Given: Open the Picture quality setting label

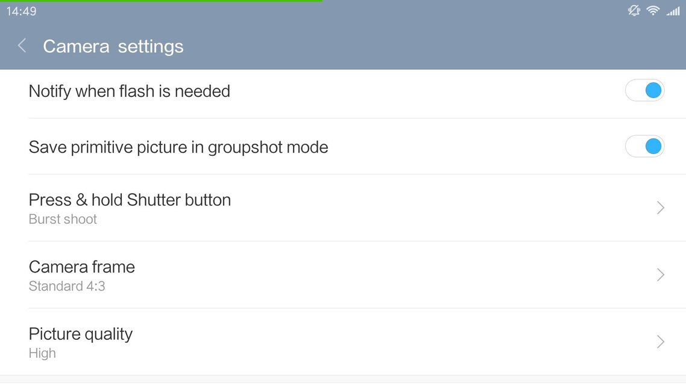Looking at the screenshot, I should click(x=81, y=334).
